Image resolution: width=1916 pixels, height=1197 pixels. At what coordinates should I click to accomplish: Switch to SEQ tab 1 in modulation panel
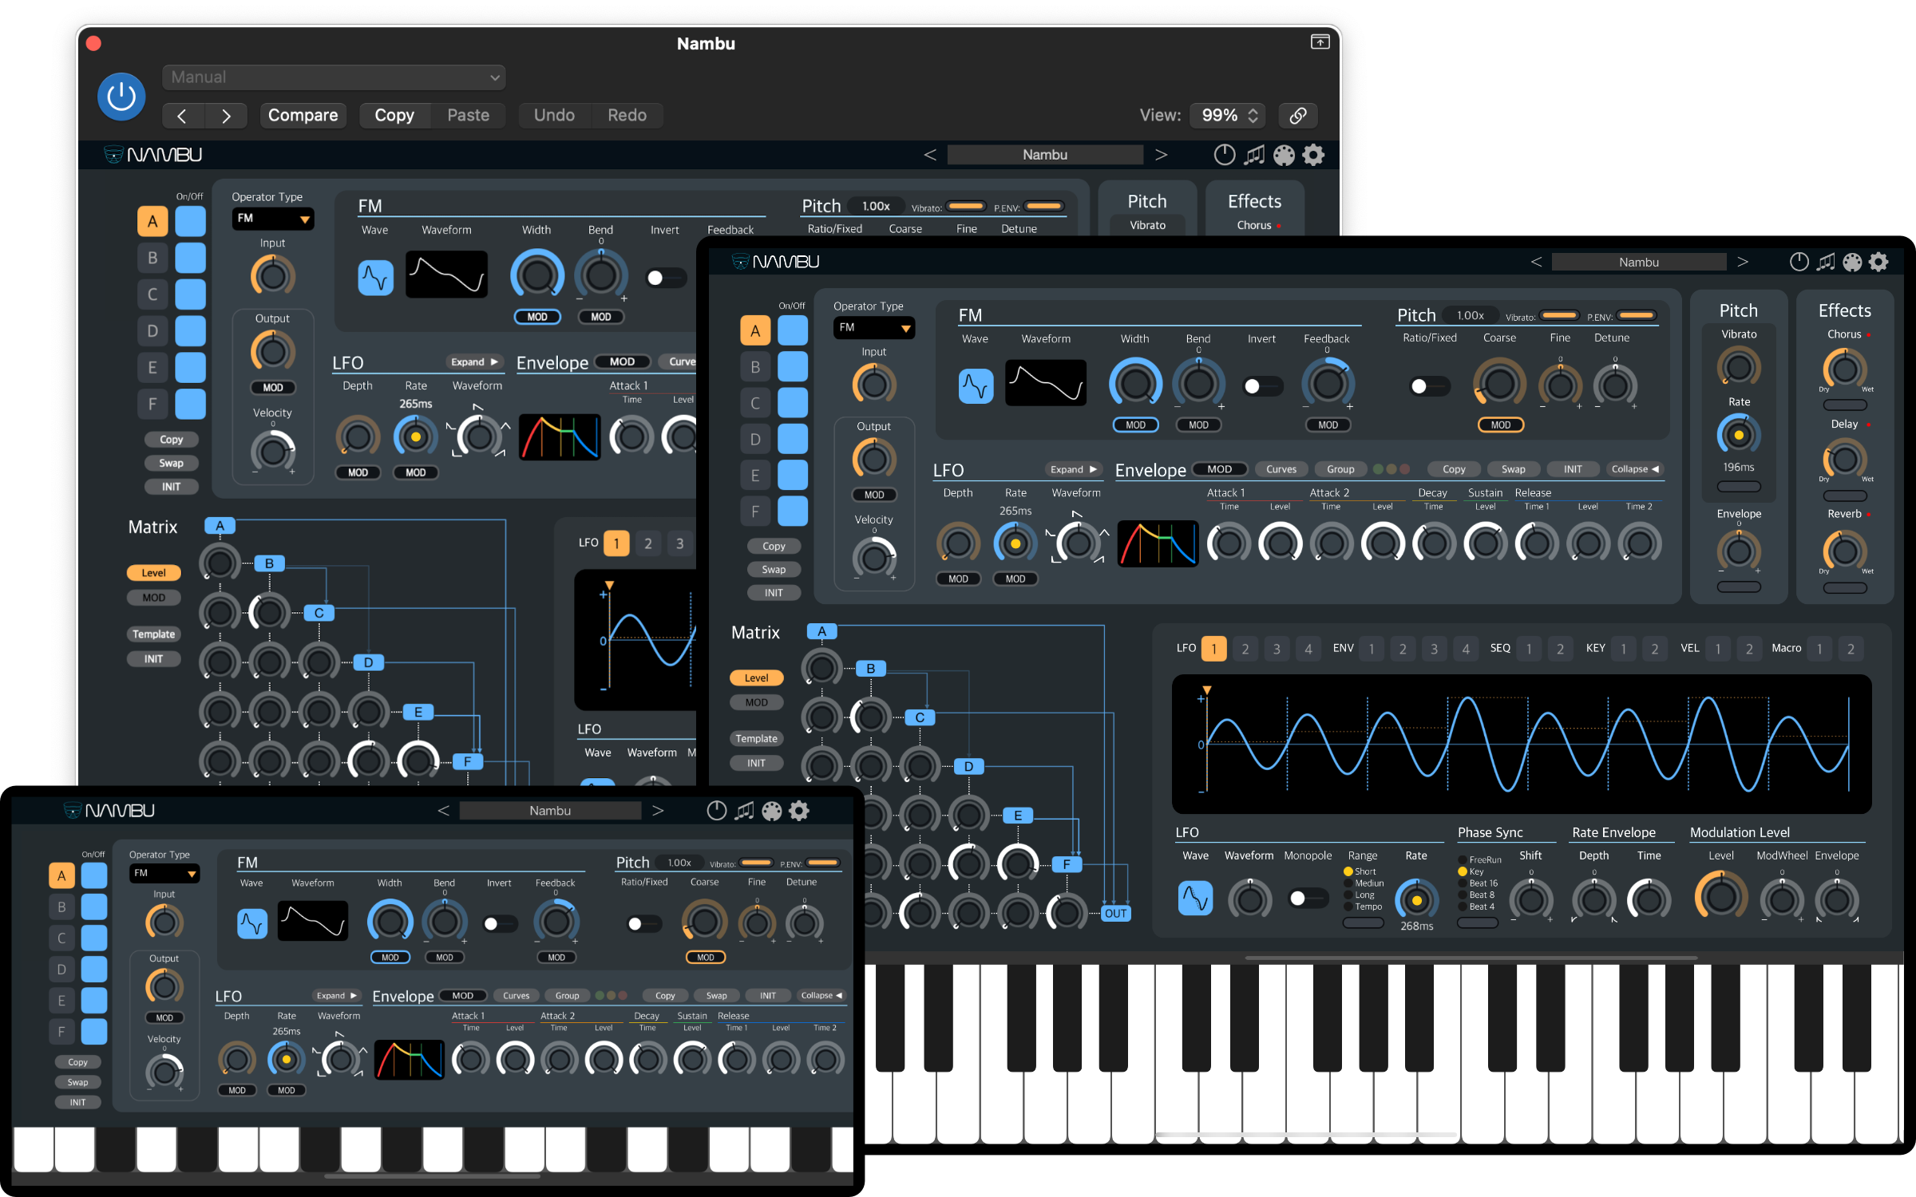[1529, 649]
